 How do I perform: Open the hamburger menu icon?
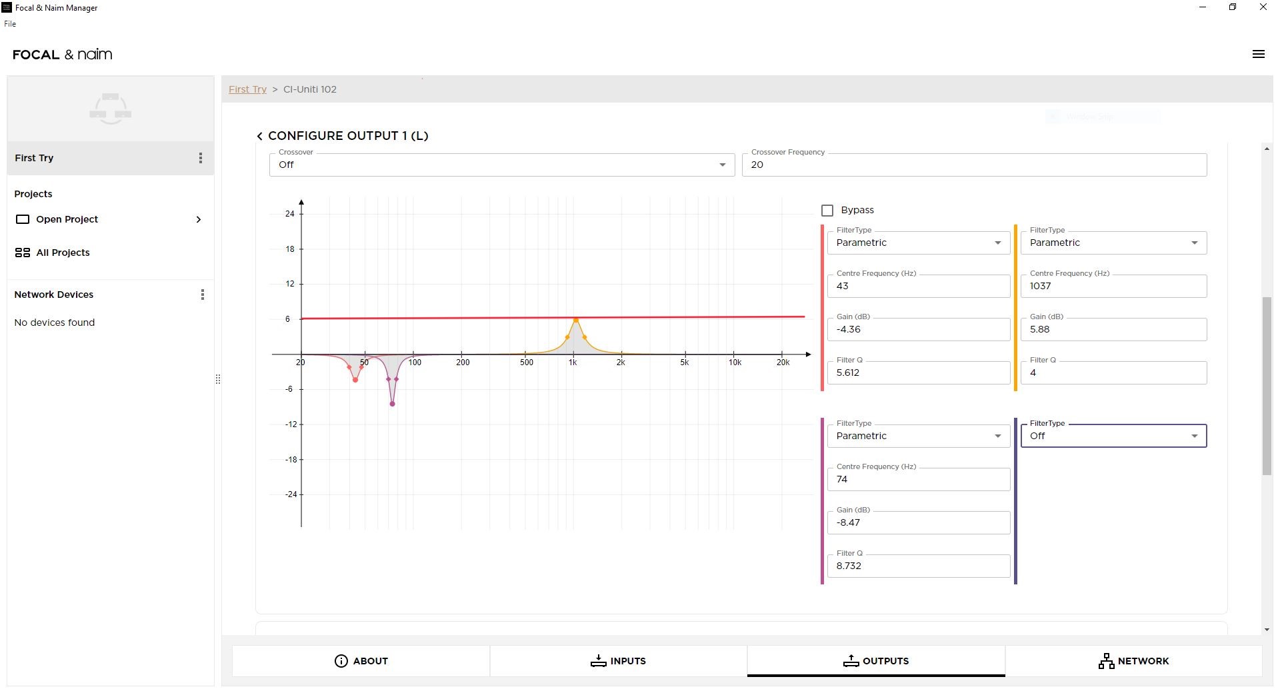tap(1258, 55)
